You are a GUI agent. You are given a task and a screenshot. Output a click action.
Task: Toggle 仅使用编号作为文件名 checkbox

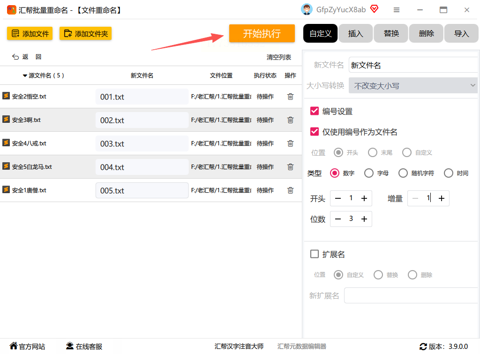[x=315, y=132]
